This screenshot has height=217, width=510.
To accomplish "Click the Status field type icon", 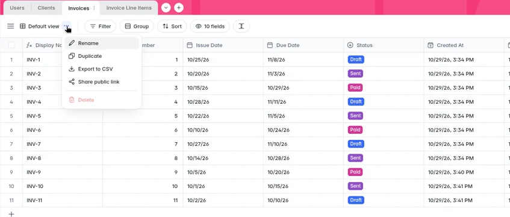I will 350,45.
